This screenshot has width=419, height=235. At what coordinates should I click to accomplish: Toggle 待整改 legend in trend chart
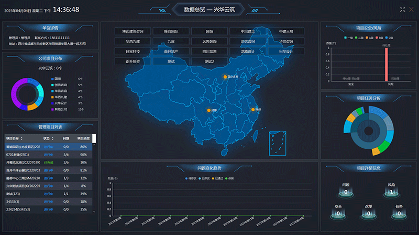pos(191,179)
